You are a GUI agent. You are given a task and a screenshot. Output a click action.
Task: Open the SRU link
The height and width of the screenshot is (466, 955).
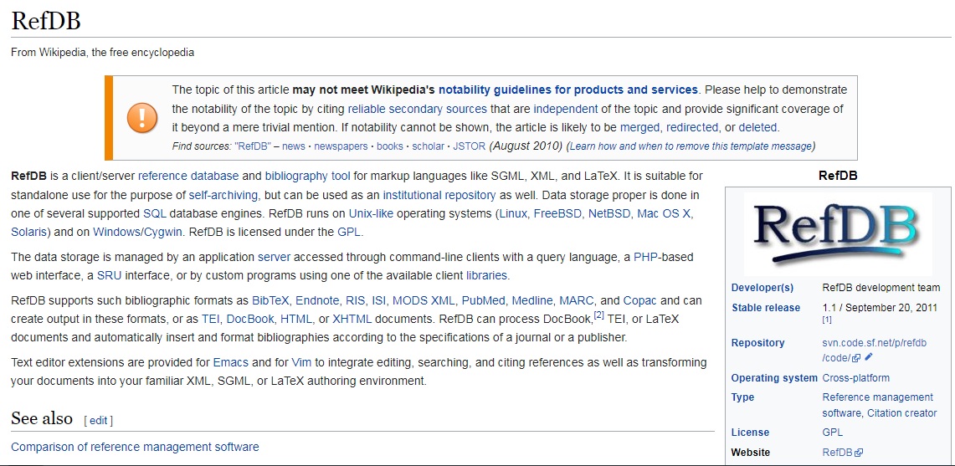click(x=109, y=275)
